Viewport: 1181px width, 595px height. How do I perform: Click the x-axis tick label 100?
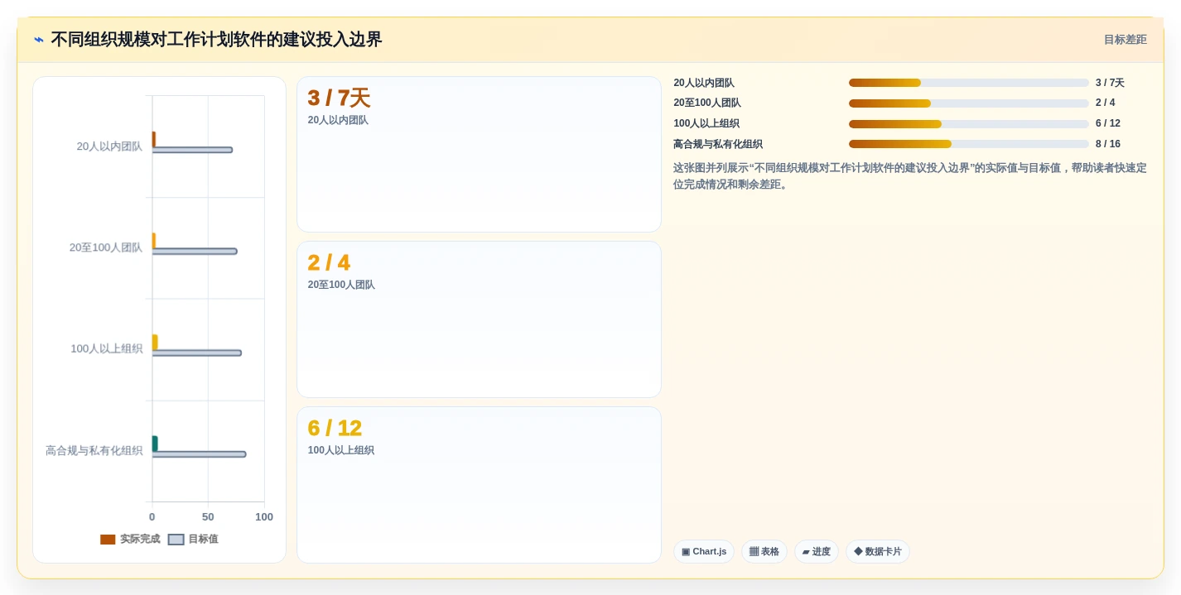(x=264, y=517)
